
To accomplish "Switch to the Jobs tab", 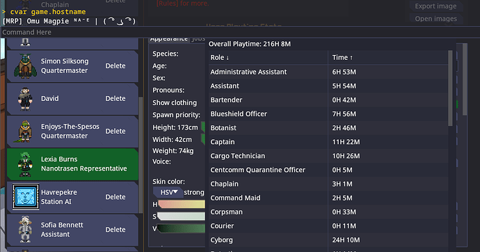I will coord(198,39).
